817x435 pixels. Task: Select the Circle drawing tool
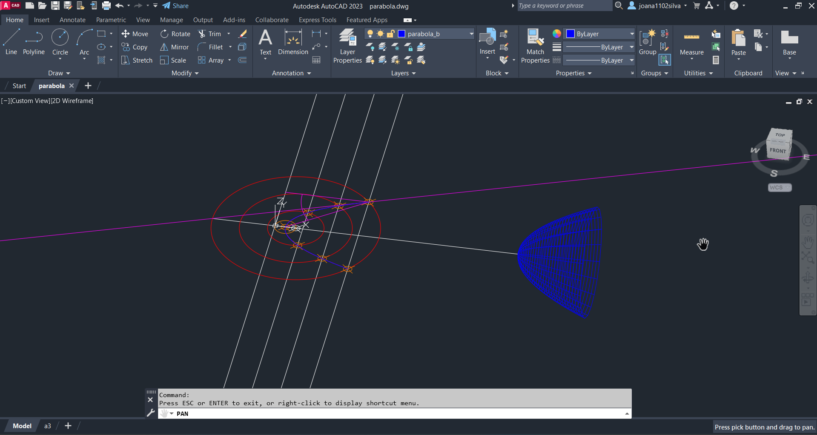60,42
